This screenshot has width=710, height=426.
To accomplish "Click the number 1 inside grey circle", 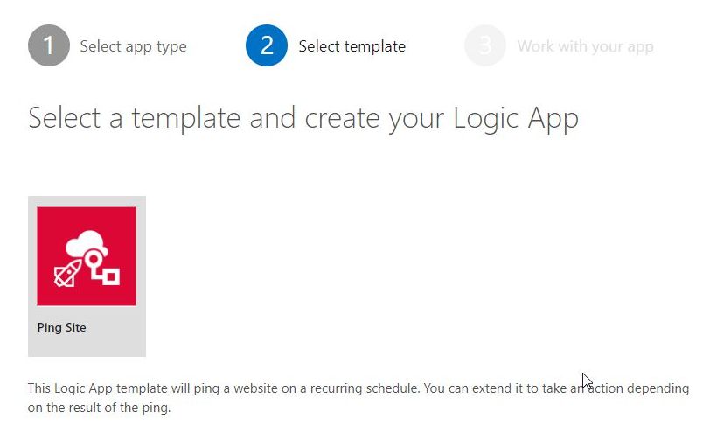I will pyautogui.click(x=49, y=45).
